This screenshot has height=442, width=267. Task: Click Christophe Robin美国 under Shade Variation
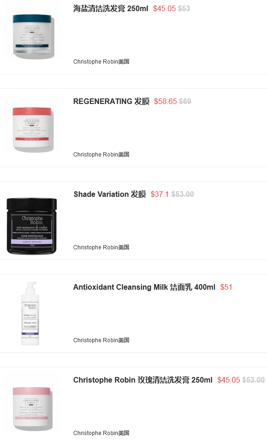click(102, 247)
